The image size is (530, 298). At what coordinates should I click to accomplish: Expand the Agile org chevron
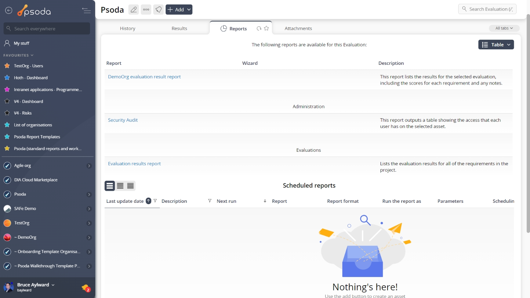[89, 166]
